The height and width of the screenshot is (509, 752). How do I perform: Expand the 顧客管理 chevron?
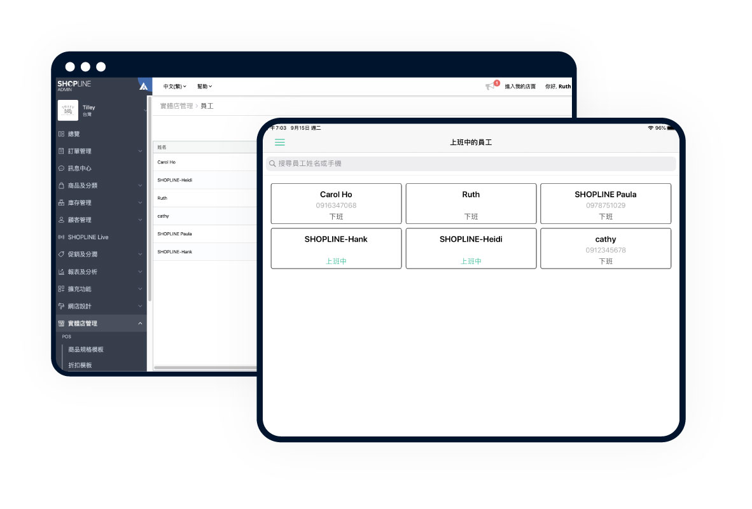click(x=140, y=220)
